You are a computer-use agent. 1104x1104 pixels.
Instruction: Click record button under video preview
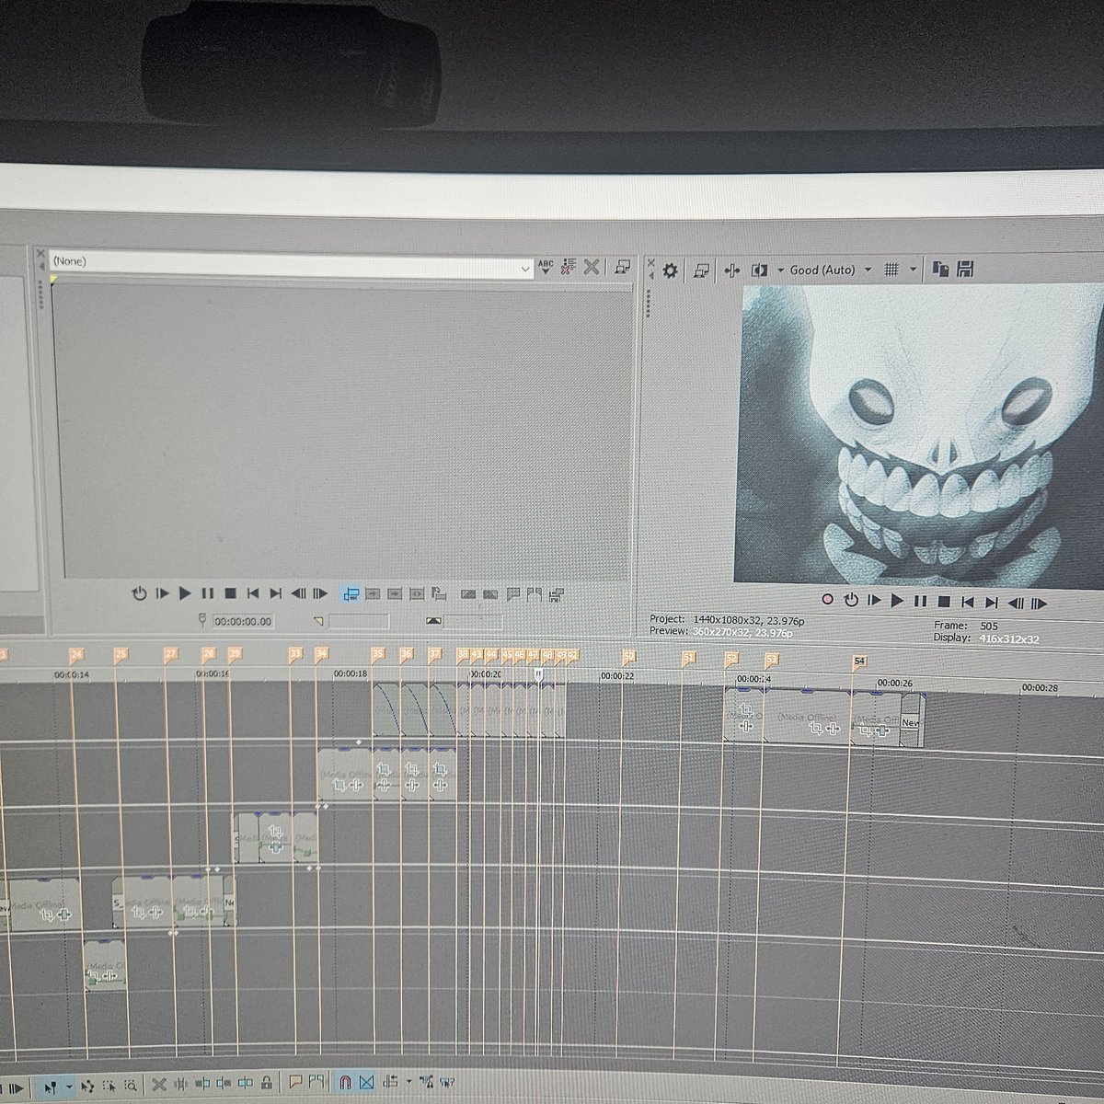[827, 600]
